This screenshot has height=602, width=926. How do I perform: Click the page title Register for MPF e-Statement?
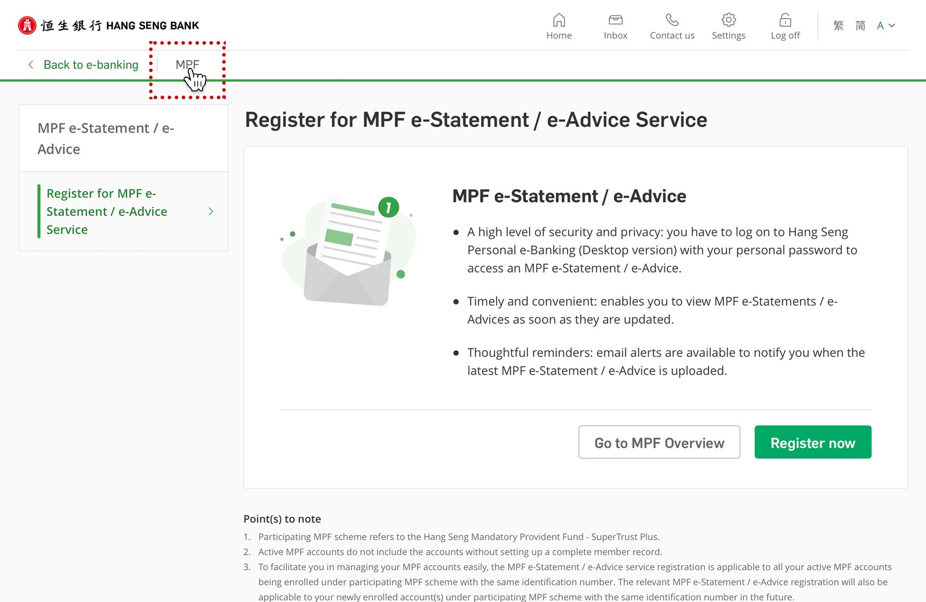click(x=476, y=120)
